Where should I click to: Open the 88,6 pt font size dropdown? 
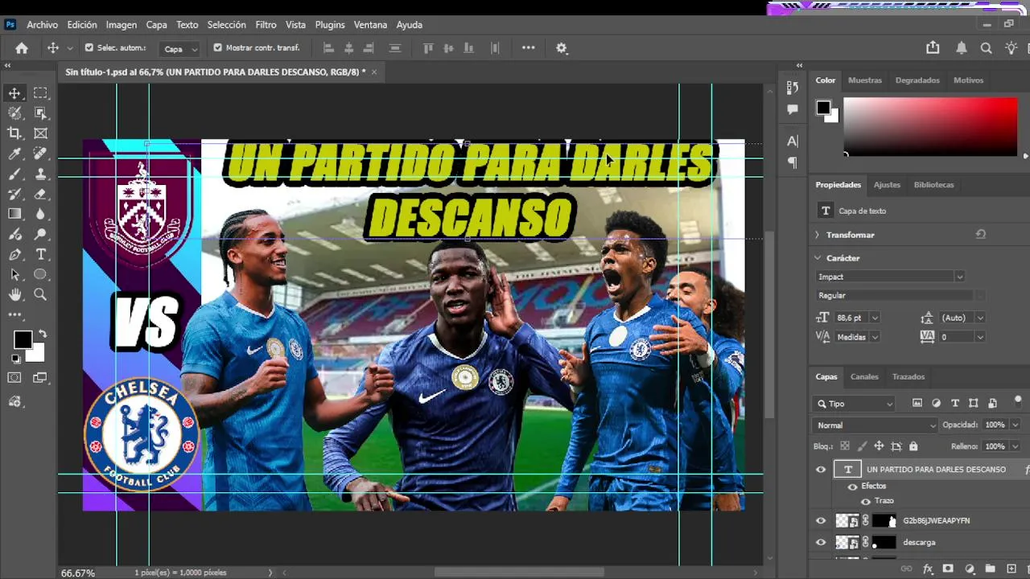(875, 318)
